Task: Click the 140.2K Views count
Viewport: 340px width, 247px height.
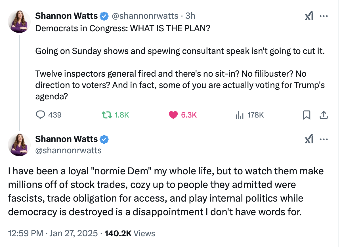Action: coord(130,233)
